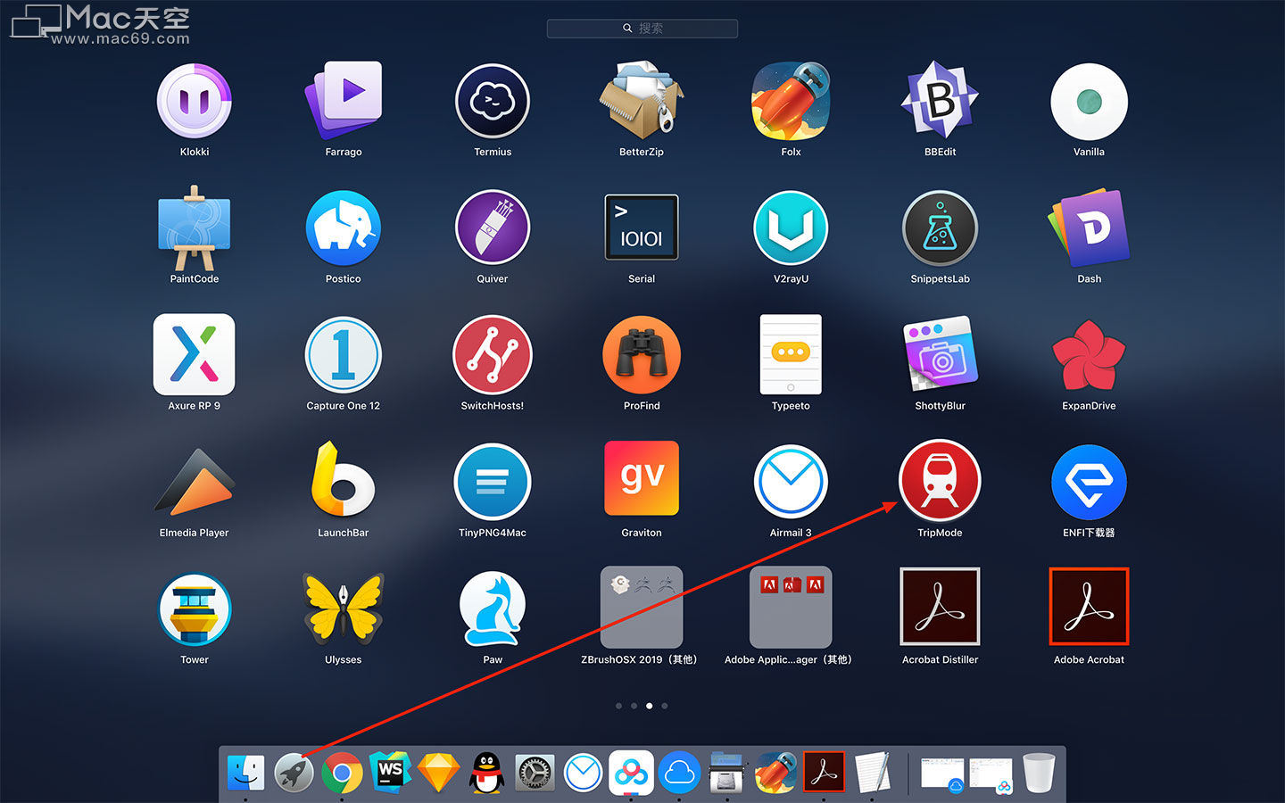
Task: Click the Launchpad search field
Action: tap(642, 29)
